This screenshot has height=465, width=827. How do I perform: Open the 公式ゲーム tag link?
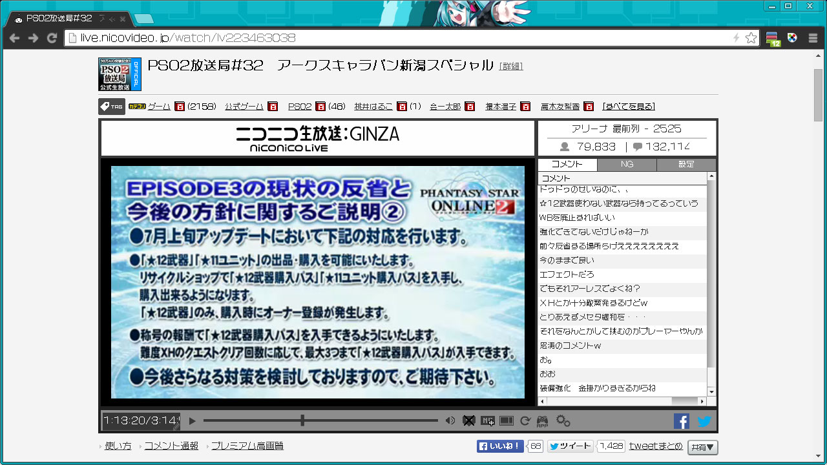[x=244, y=107]
